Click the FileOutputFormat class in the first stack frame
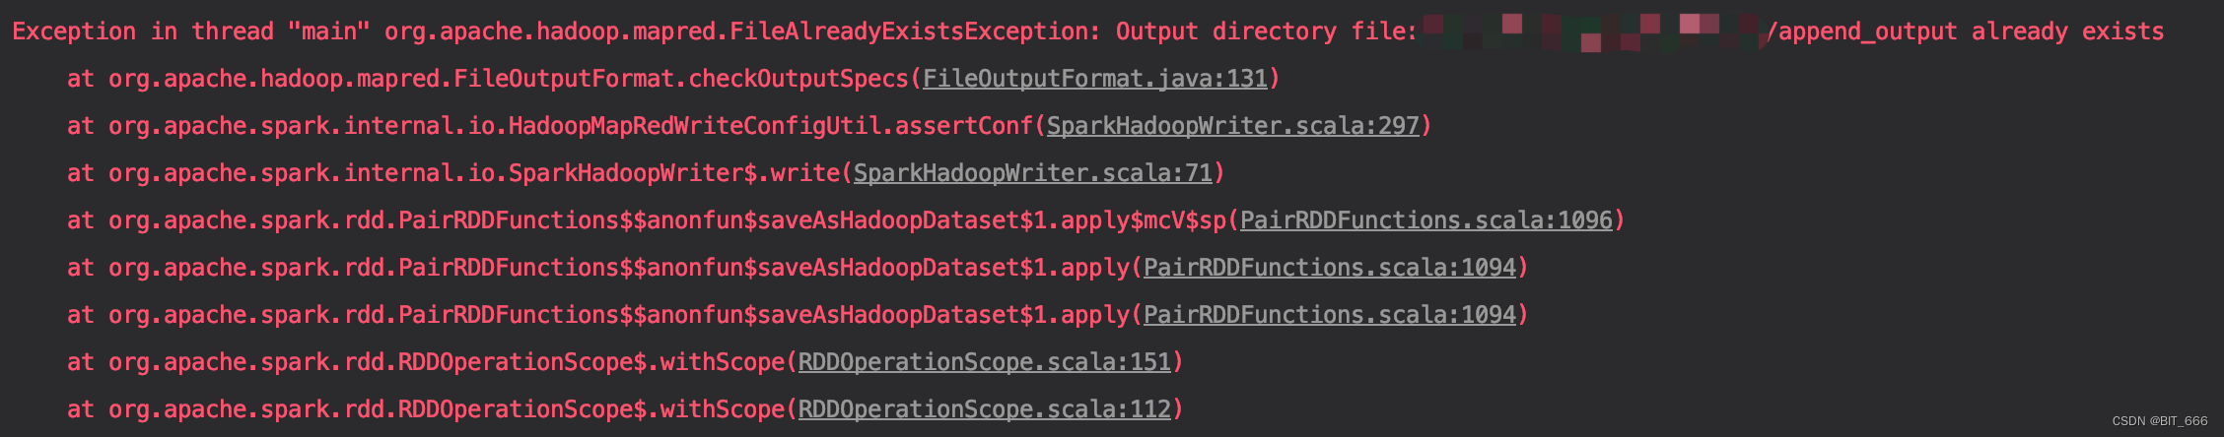The image size is (2224, 437). [564, 79]
